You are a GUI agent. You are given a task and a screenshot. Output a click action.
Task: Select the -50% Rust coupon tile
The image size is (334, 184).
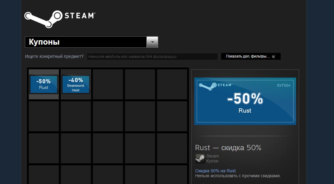(44, 84)
